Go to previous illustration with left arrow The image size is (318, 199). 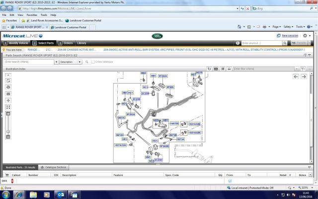296,77
